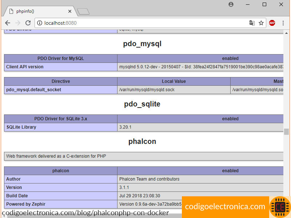Close the phpinfo() tab

point(70,11)
